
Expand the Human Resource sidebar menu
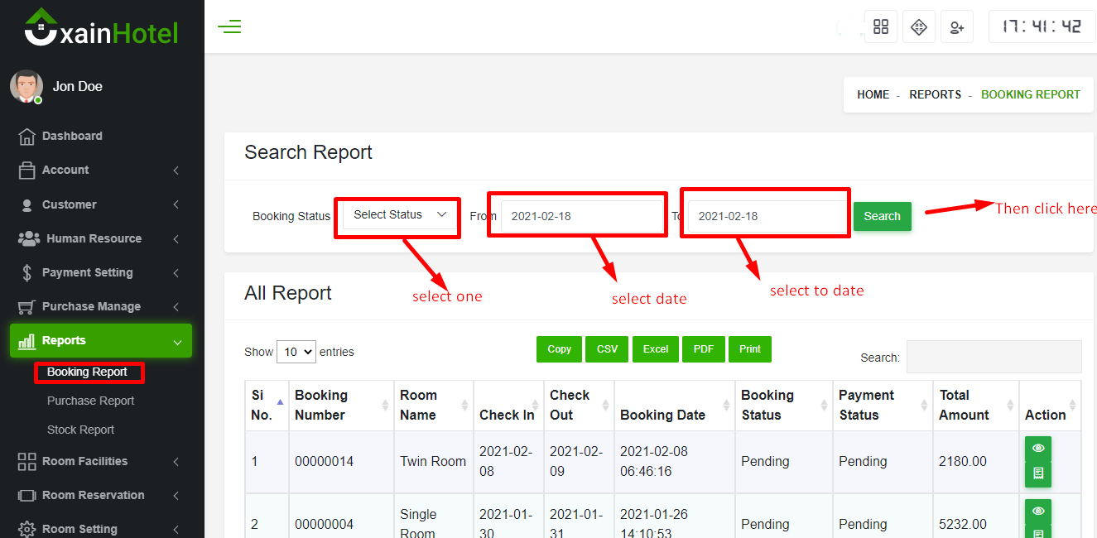point(94,238)
